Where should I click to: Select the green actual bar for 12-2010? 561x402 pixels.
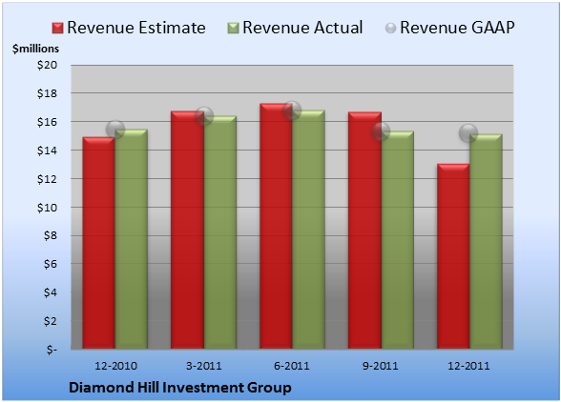click(x=131, y=239)
